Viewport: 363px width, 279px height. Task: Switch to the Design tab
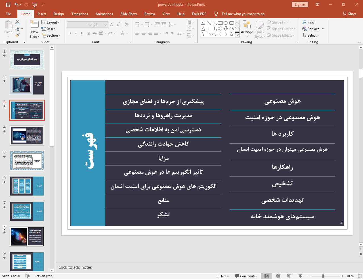[x=59, y=14]
